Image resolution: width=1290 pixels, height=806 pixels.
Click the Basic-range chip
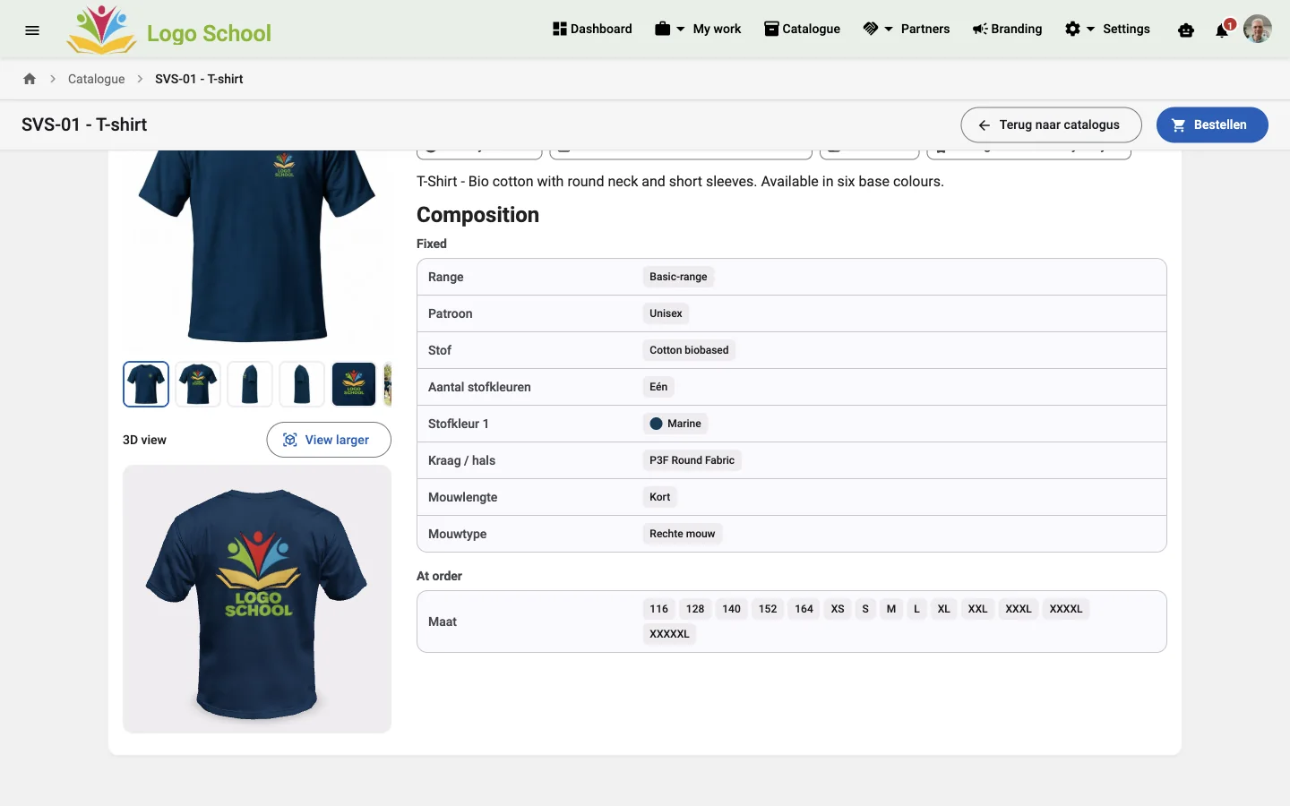(x=678, y=277)
